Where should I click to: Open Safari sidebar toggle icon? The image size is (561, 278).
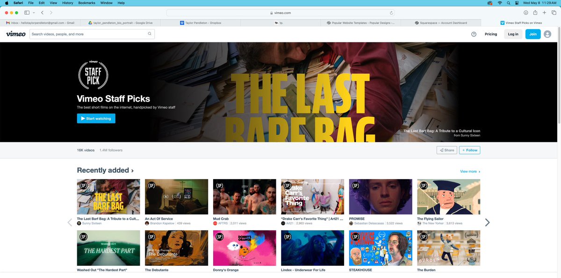pyautogui.click(x=27, y=13)
